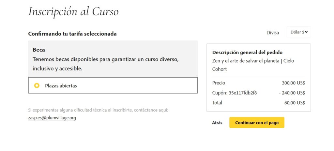The image size is (334, 151).
Task: Open the Dólar $ currency dropdown
Action: pyautogui.click(x=299, y=32)
